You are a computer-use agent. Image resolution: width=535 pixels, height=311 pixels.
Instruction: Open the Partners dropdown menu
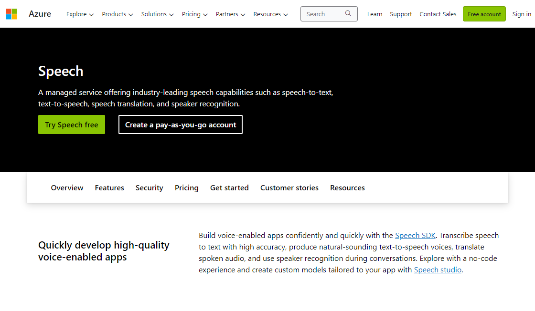click(230, 14)
